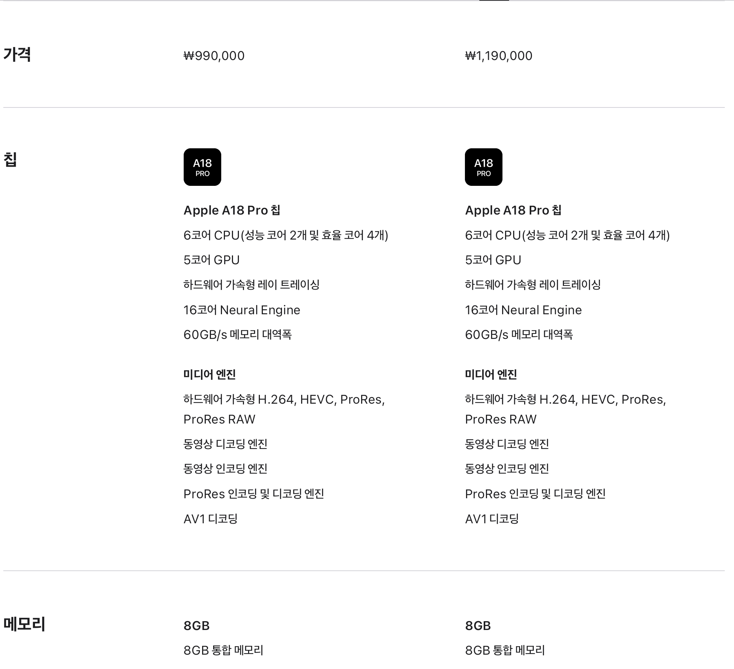Click the 메모리 row heading
The width and height of the screenshot is (734, 669).
point(24,624)
